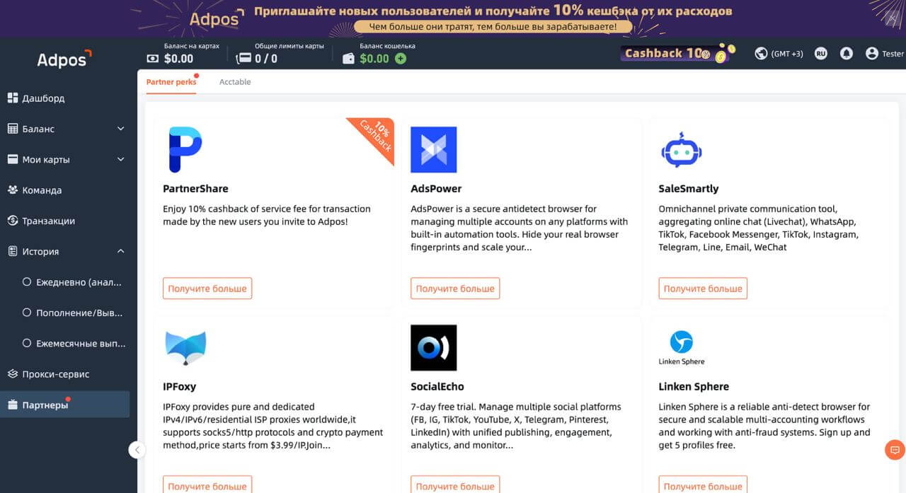The image size is (906, 493).
Task: Click the SaleSmartly robot logo
Action: tap(681, 150)
